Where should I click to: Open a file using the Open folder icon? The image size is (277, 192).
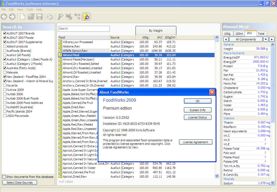tap(31, 17)
